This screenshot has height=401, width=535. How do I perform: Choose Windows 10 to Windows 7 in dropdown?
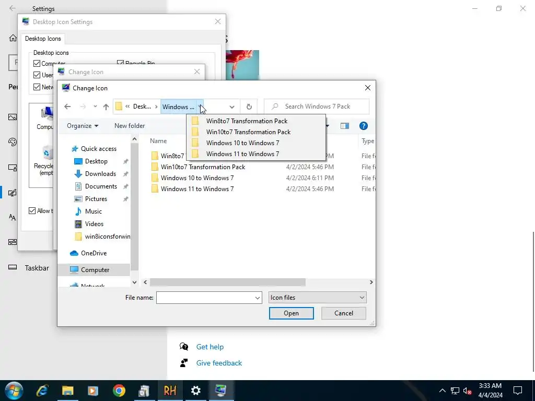256,143
